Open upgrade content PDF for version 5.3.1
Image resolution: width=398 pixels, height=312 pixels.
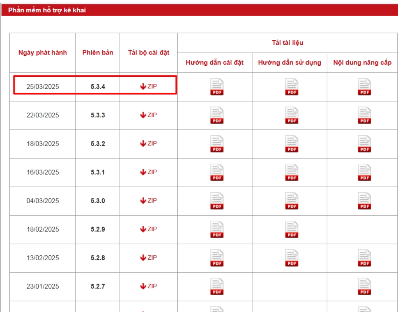click(364, 172)
